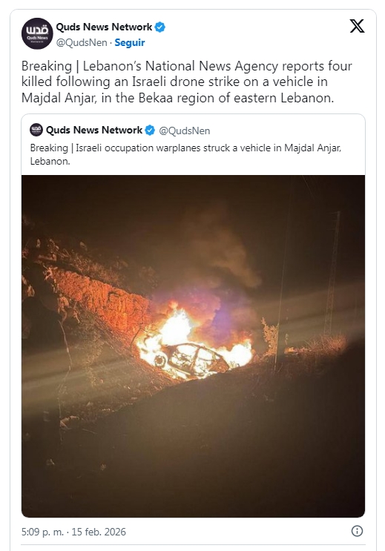
Task: Click the small avatar in the quoted tweet
Action: pyautogui.click(x=36, y=130)
